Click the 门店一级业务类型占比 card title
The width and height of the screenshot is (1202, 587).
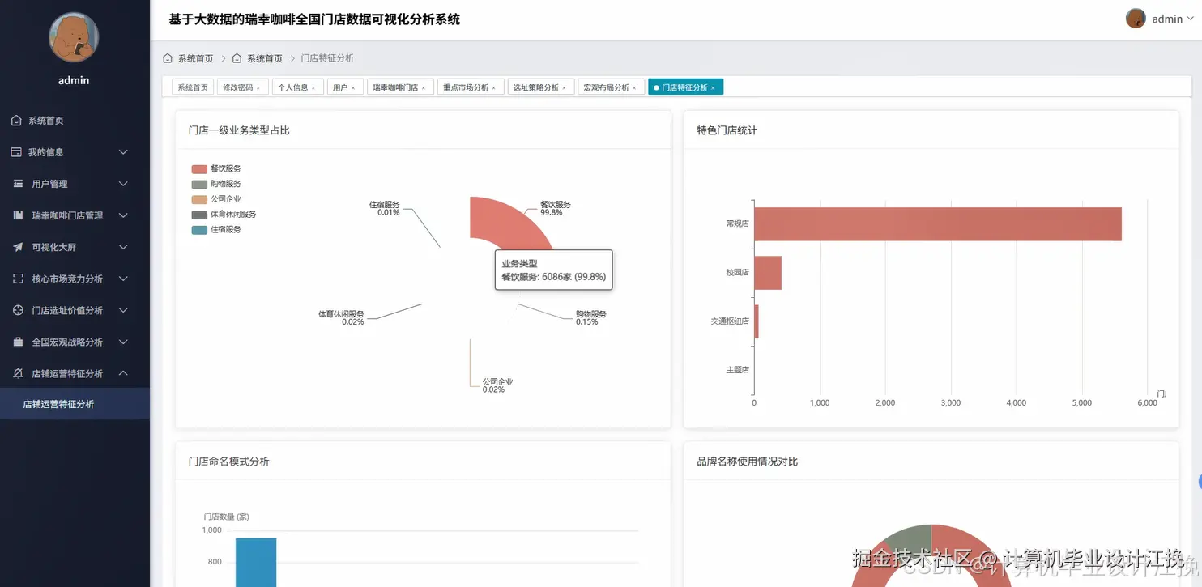pos(239,130)
